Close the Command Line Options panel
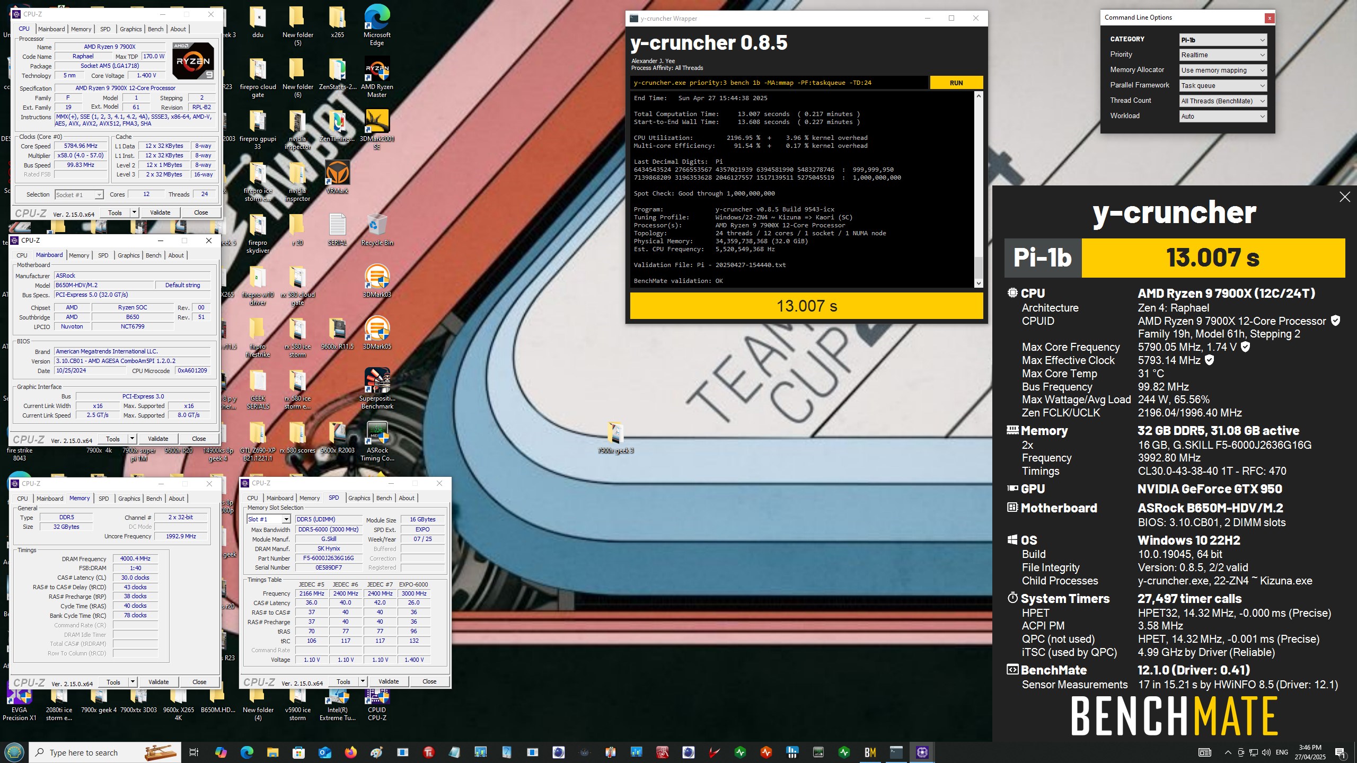This screenshot has height=763, width=1357. click(x=1270, y=18)
